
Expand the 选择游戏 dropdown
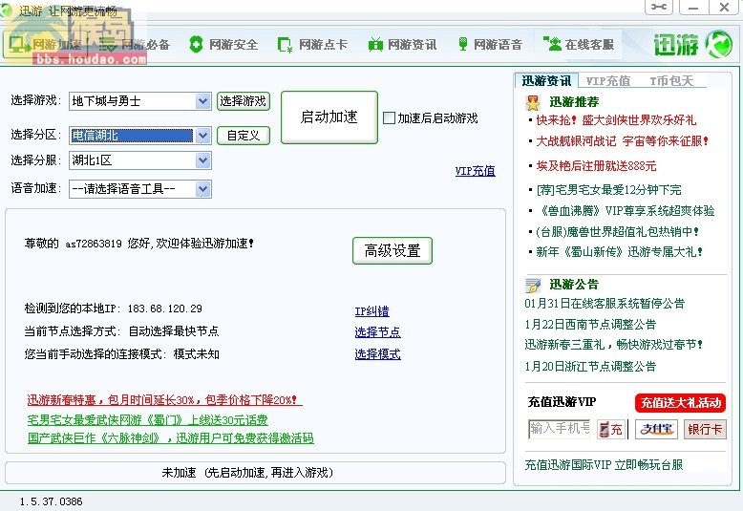(x=202, y=101)
